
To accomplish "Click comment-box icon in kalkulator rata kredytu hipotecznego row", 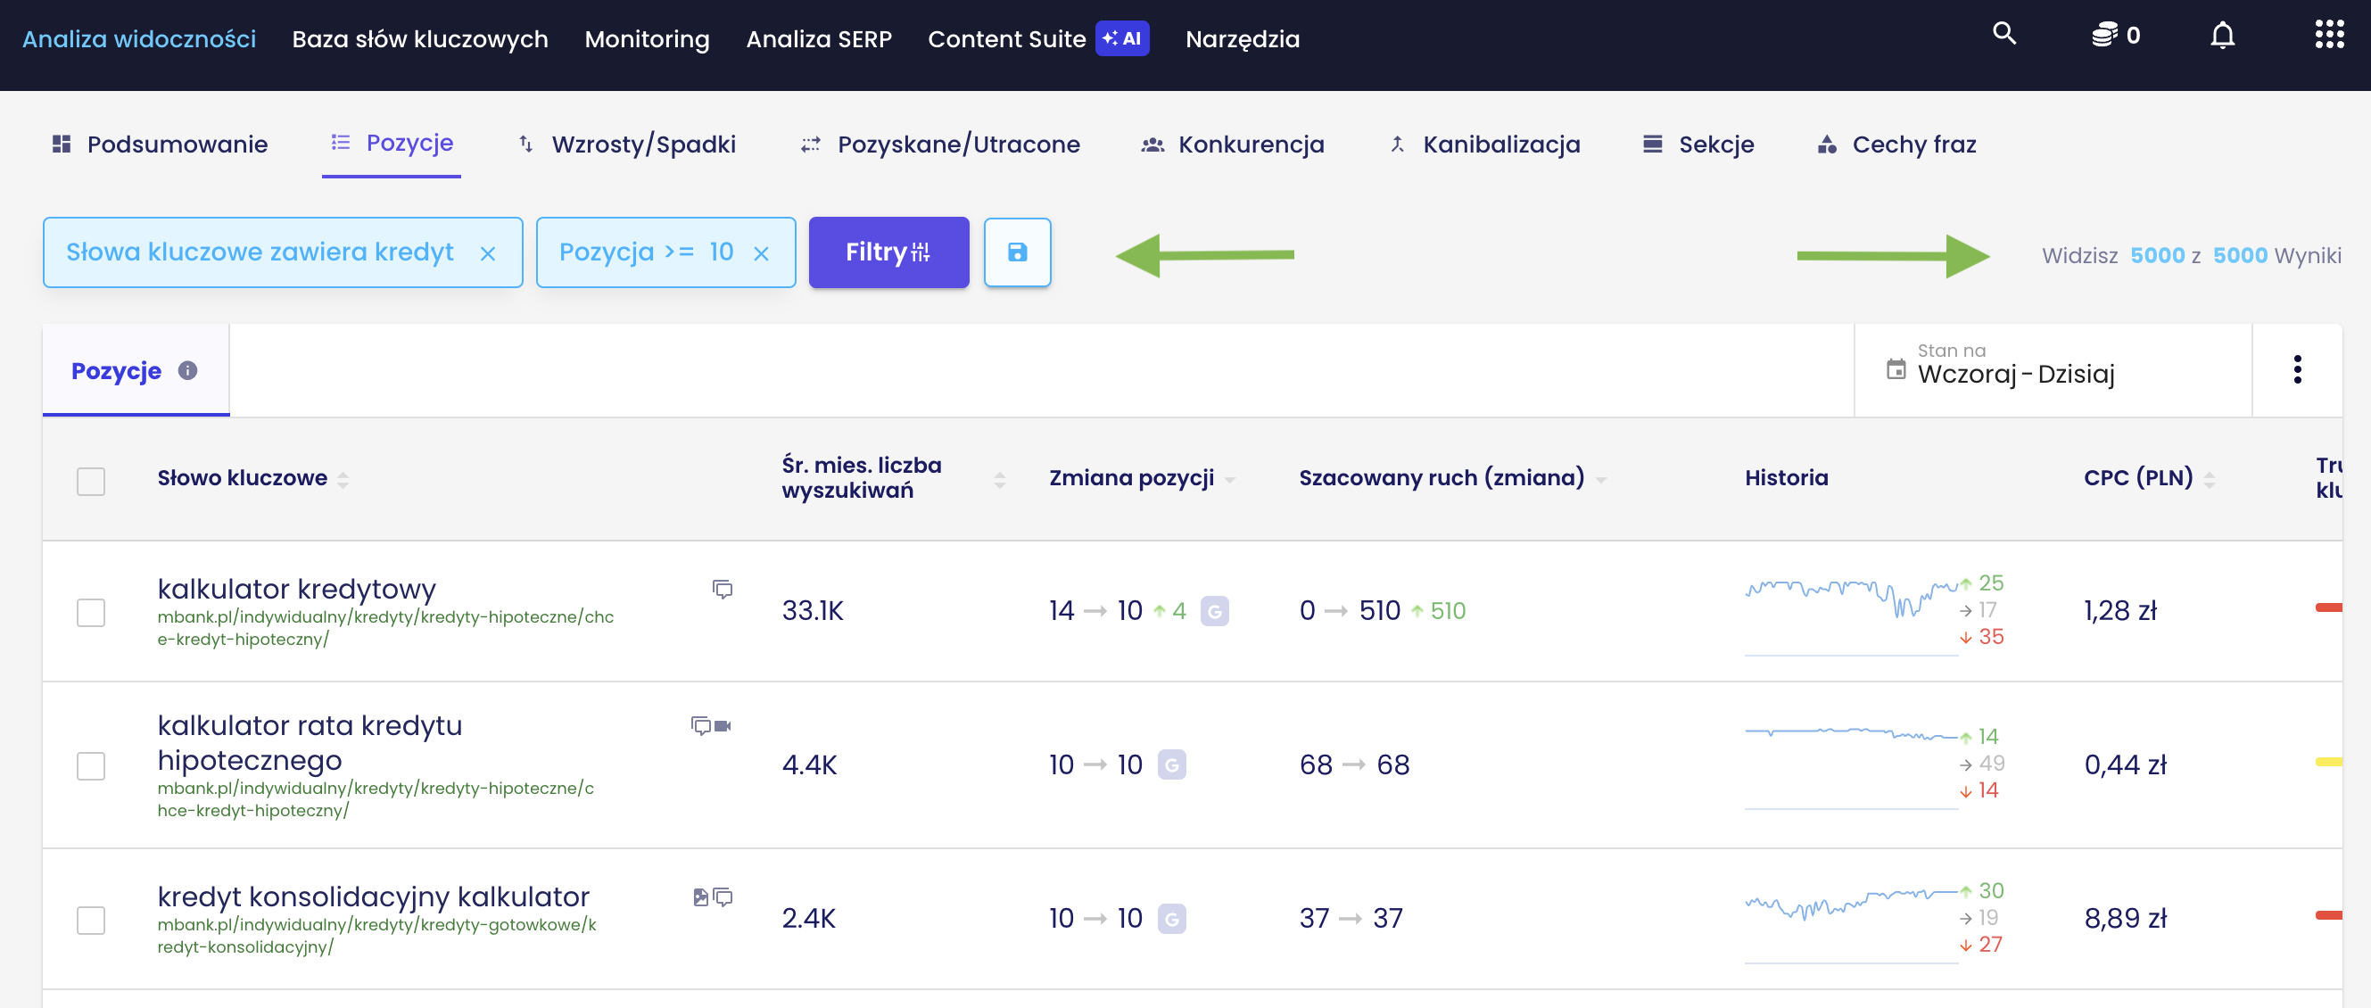I will (x=701, y=725).
